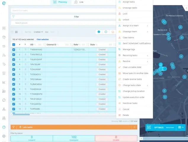
Task: Click the Clear selection link
Action: coord(43,39)
